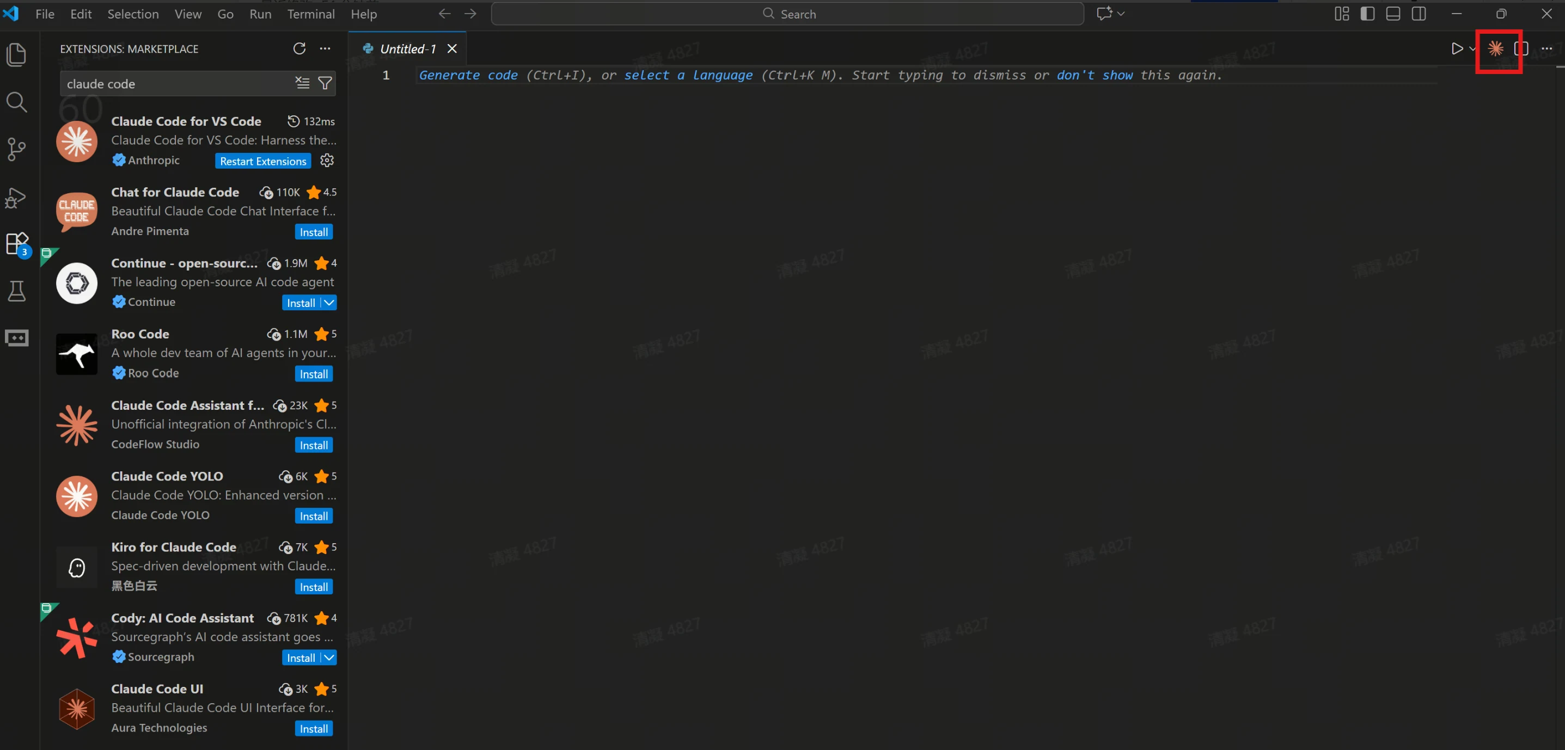This screenshot has height=750, width=1565.
Task: Click the 'Generate code' link
Action: 468,75
